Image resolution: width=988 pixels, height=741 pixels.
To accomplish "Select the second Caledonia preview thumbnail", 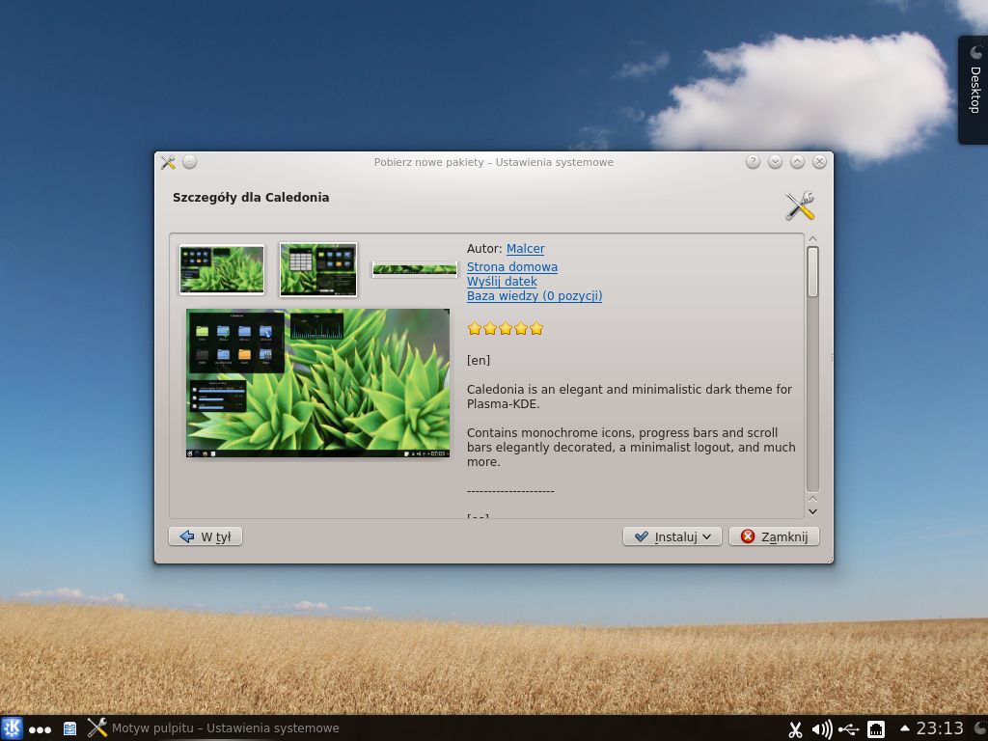I will [318, 270].
